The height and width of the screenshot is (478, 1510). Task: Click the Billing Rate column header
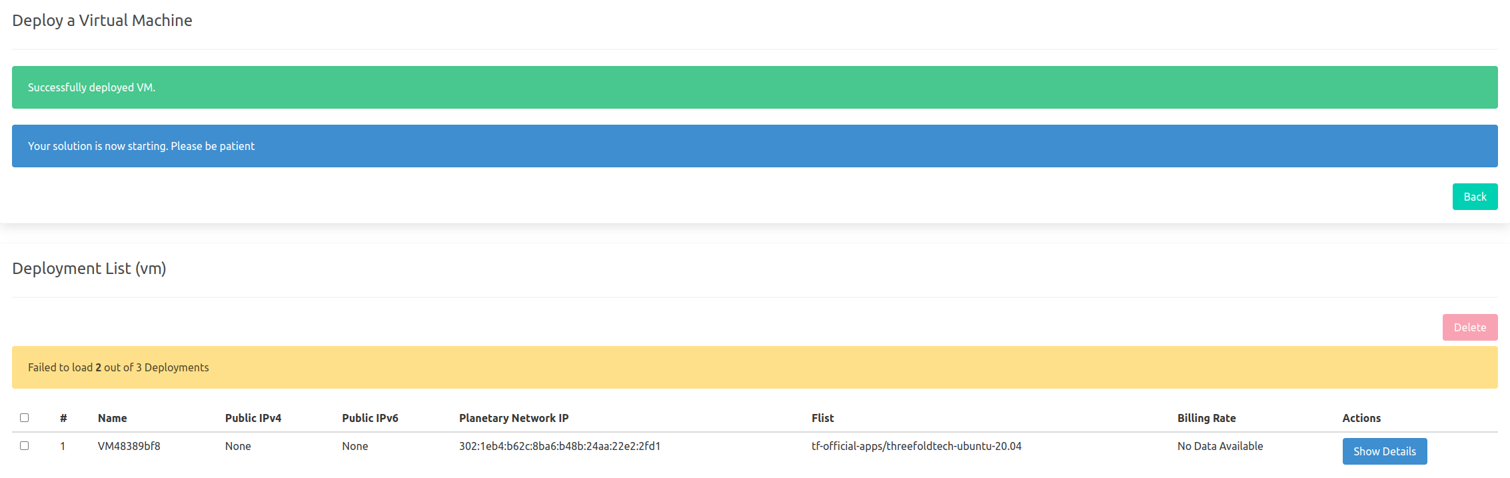pyautogui.click(x=1206, y=418)
